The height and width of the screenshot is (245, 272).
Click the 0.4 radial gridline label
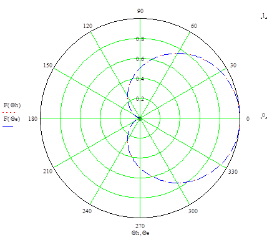[x=140, y=79]
